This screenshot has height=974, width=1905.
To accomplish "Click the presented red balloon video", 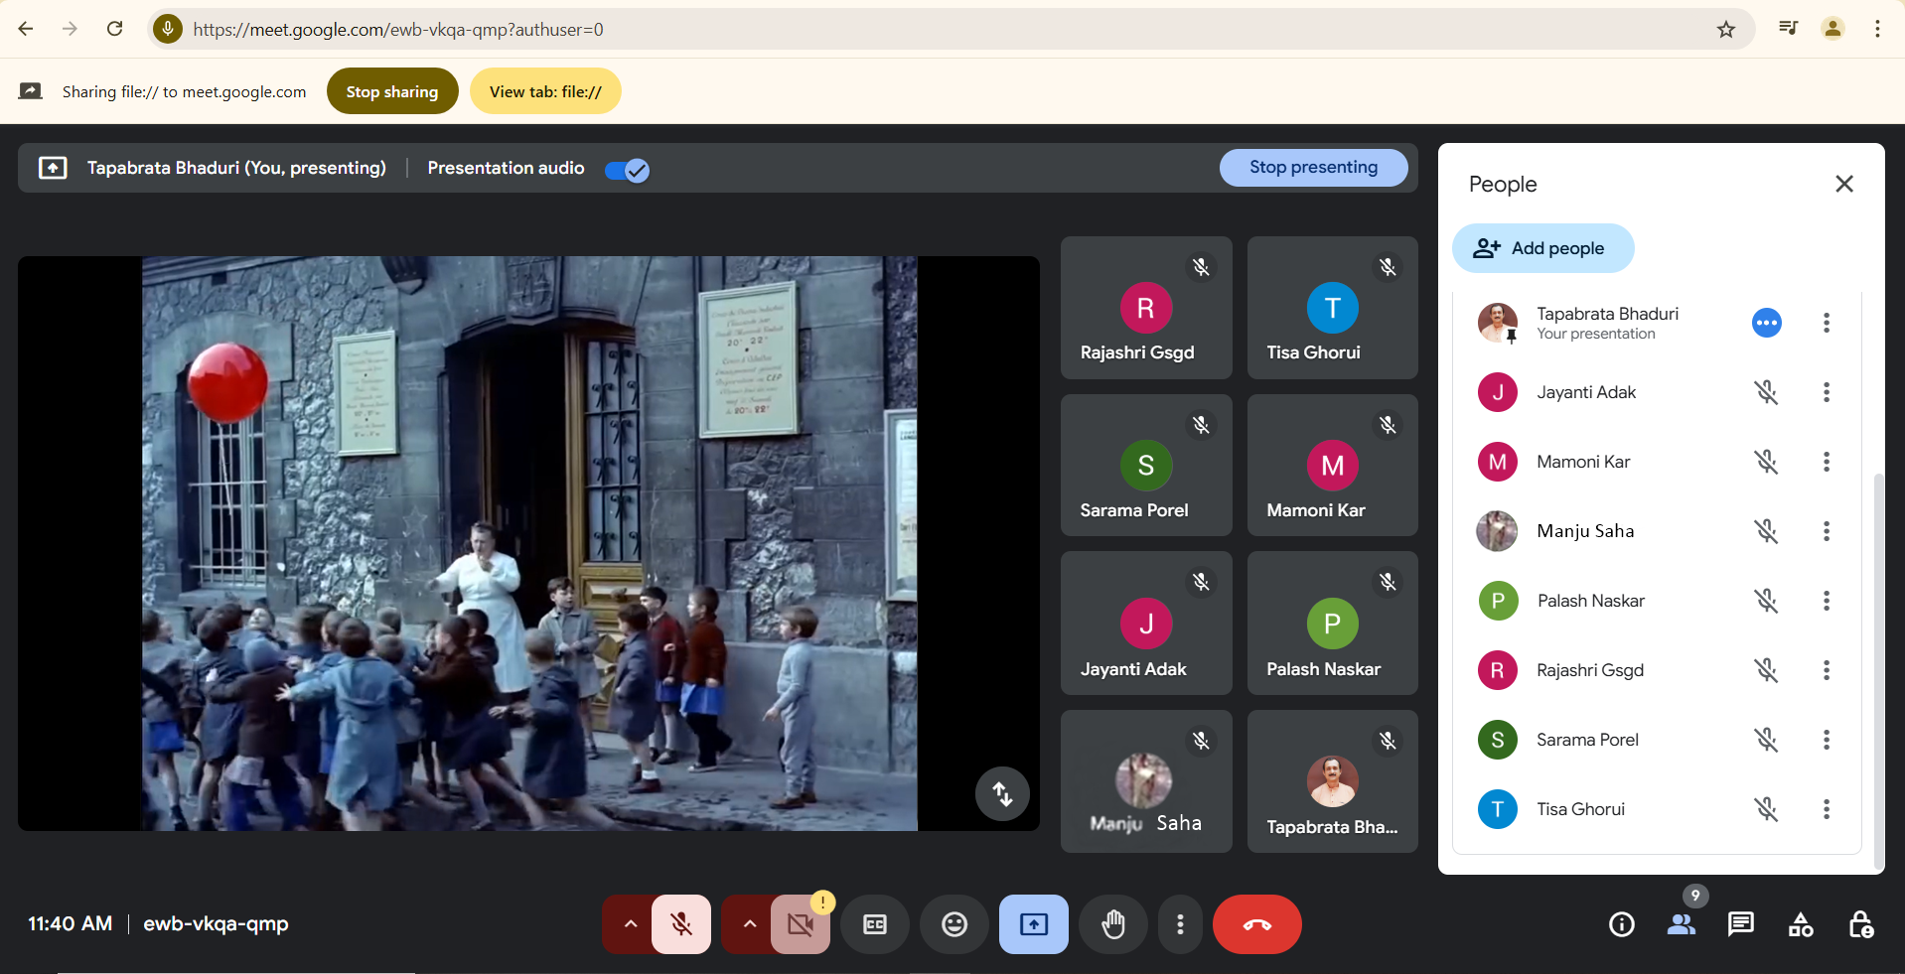I will pos(529,543).
